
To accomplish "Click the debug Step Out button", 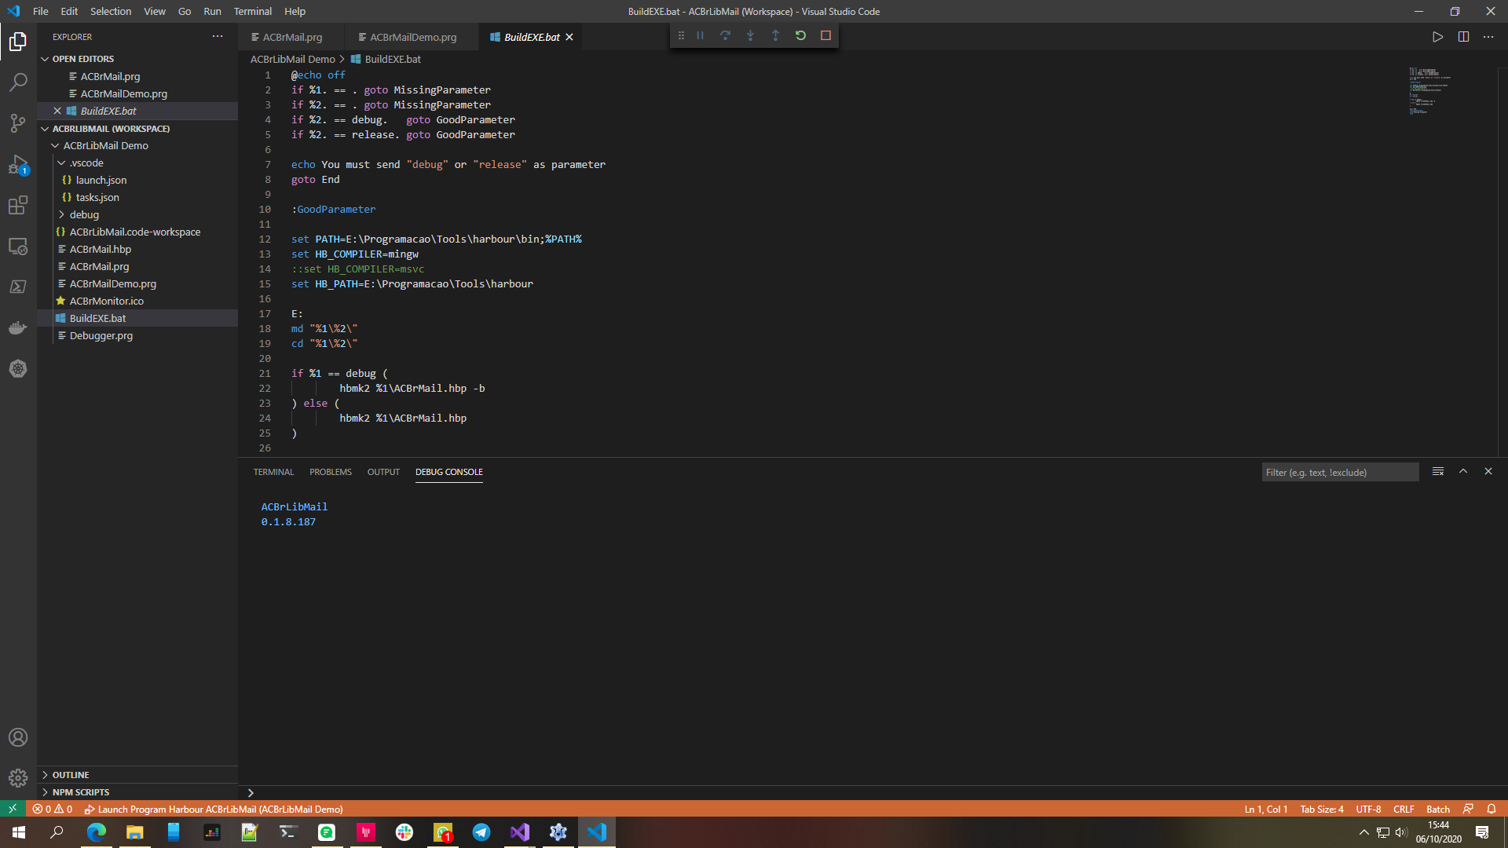I will pos(775,35).
